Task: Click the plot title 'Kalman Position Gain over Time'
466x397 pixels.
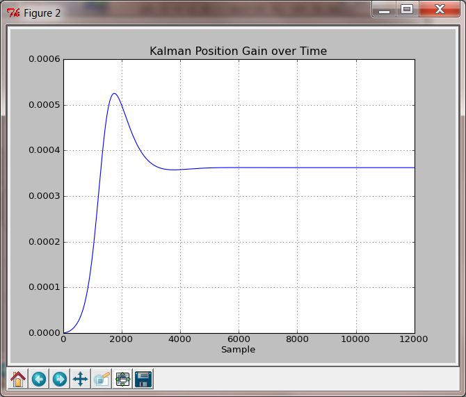Action: click(239, 51)
